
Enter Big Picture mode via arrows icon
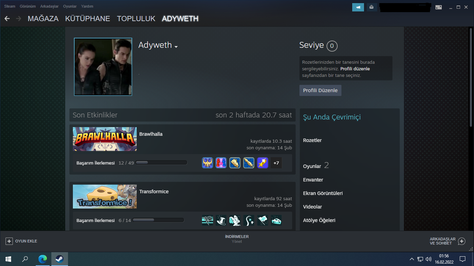(439, 7)
